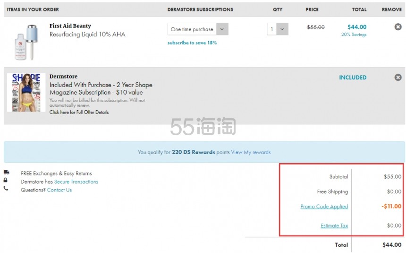
Task: Click the padlock security icon
Action: point(6,180)
